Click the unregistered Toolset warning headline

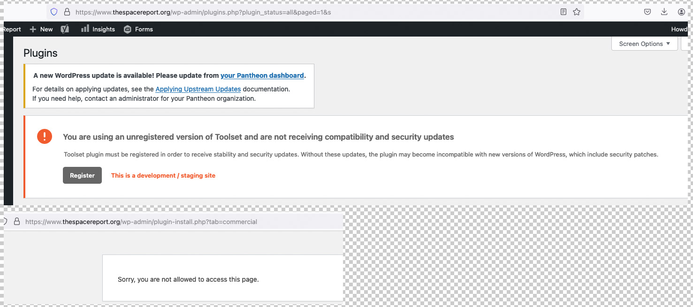point(259,137)
